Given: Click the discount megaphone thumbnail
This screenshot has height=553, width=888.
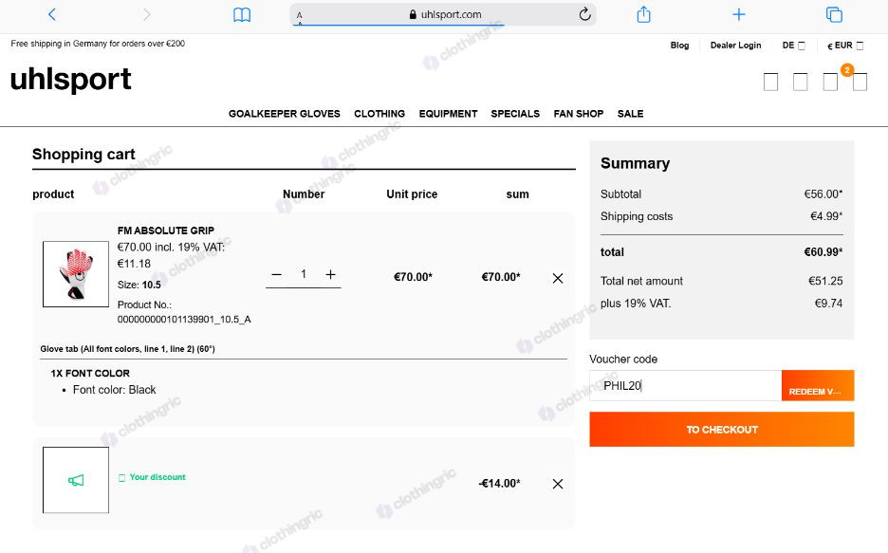Looking at the screenshot, I should [x=76, y=480].
